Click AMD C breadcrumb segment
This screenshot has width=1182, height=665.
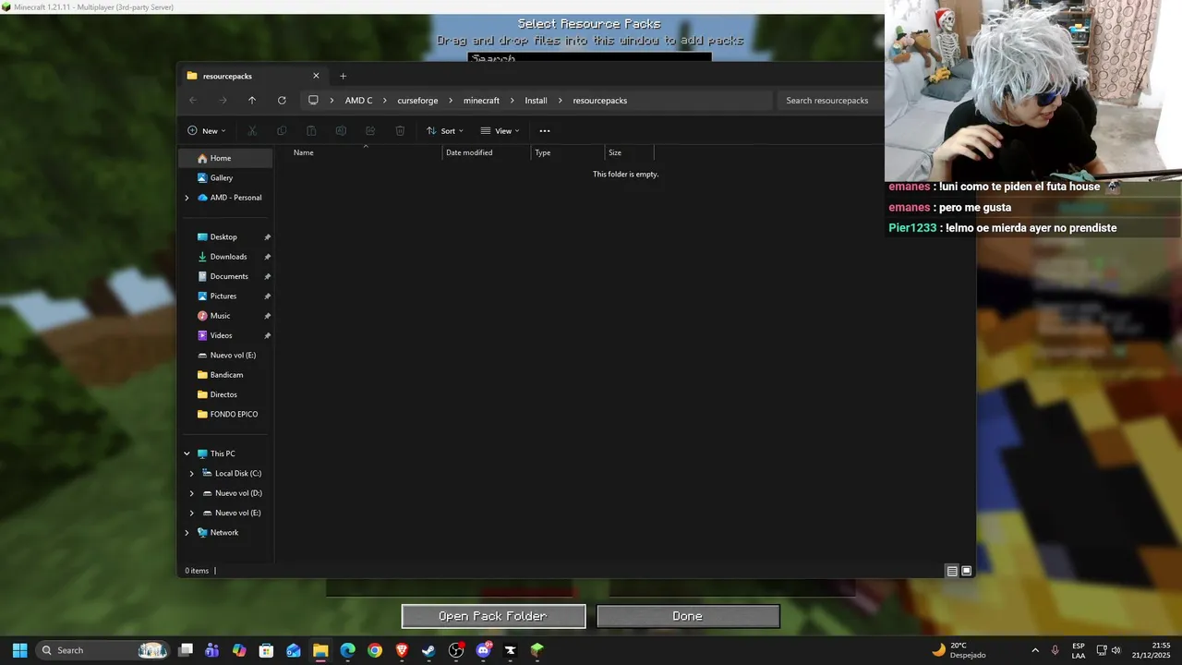(358, 100)
